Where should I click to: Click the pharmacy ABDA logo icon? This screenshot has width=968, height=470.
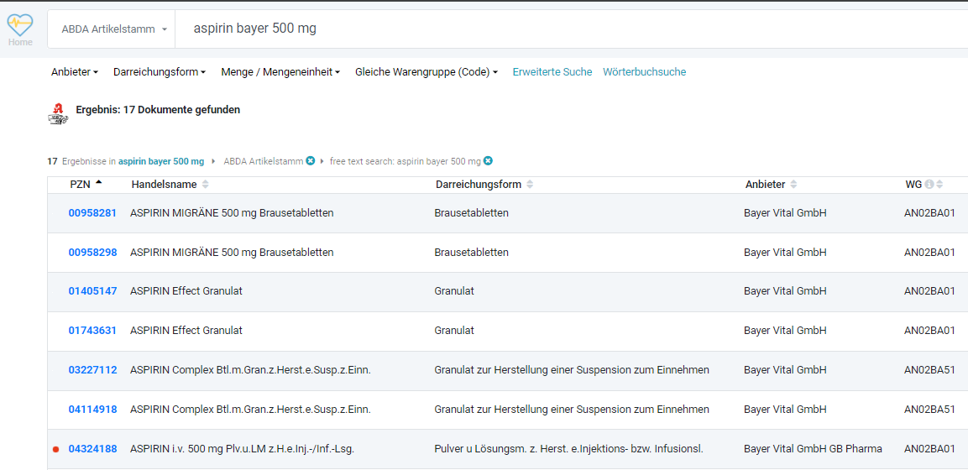pyautogui.click(x=58, y=114)
